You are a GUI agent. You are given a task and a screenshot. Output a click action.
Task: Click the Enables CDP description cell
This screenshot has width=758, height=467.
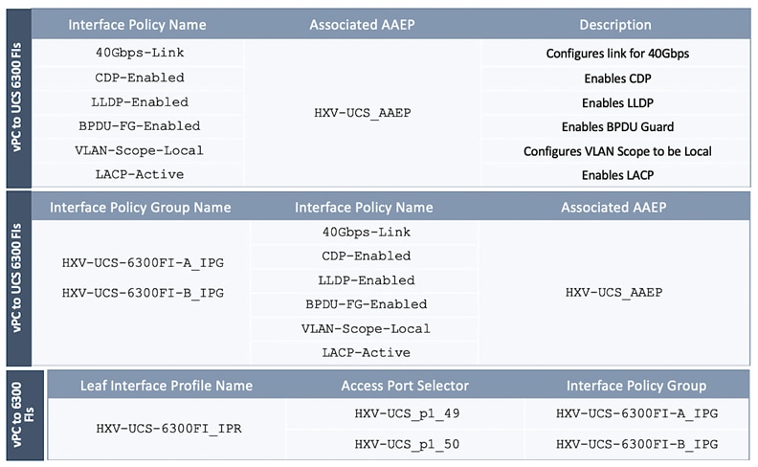[x=617, y=78]
